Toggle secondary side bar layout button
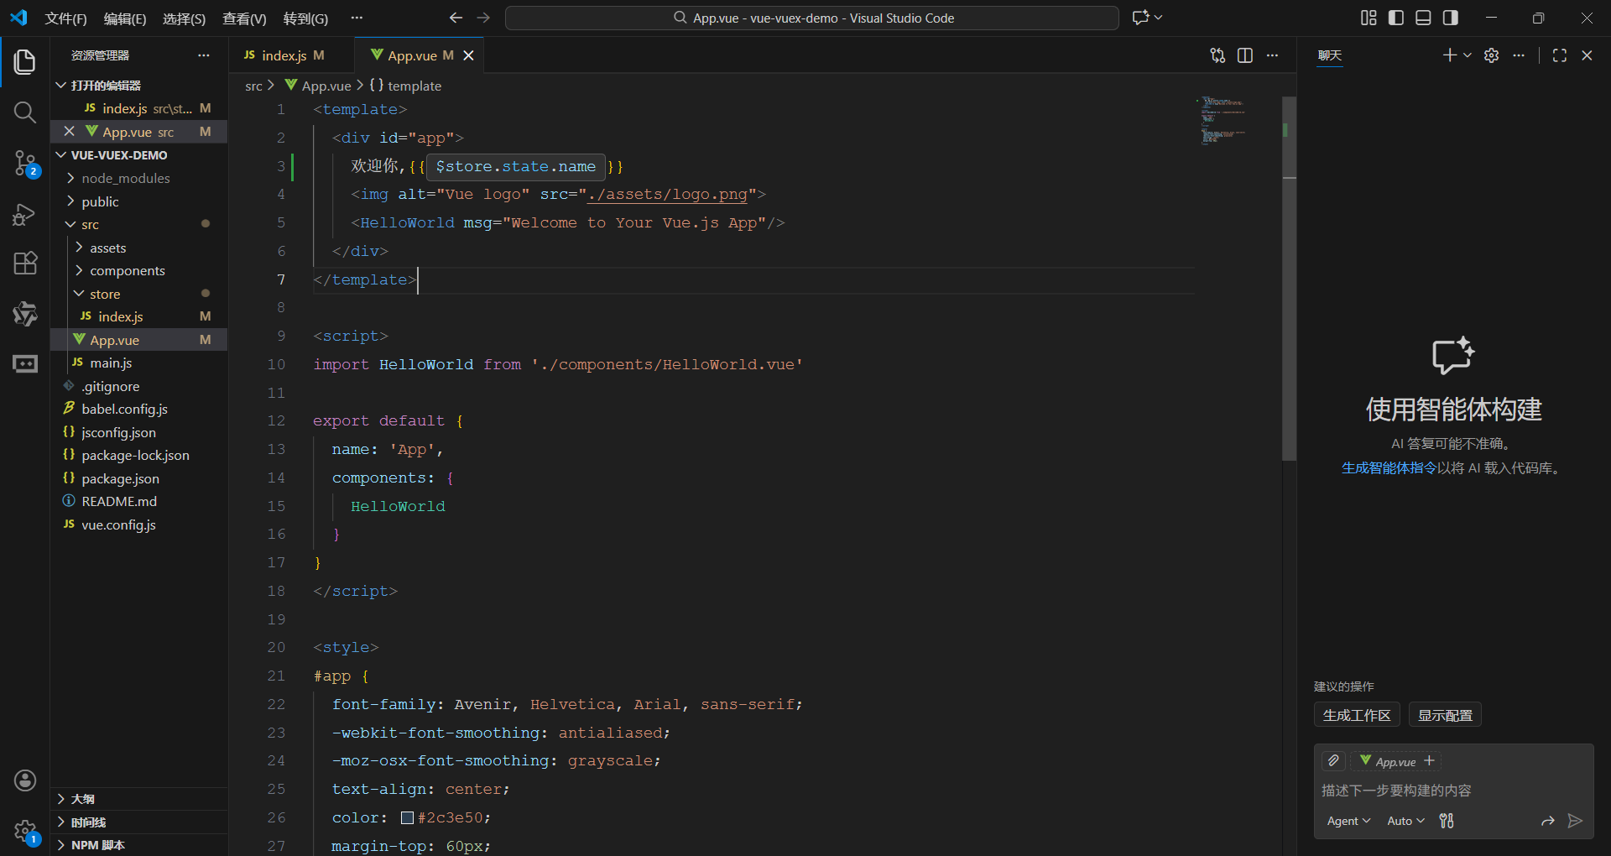This screenshot has height=856, width=1611. (x=1451, y=18)
